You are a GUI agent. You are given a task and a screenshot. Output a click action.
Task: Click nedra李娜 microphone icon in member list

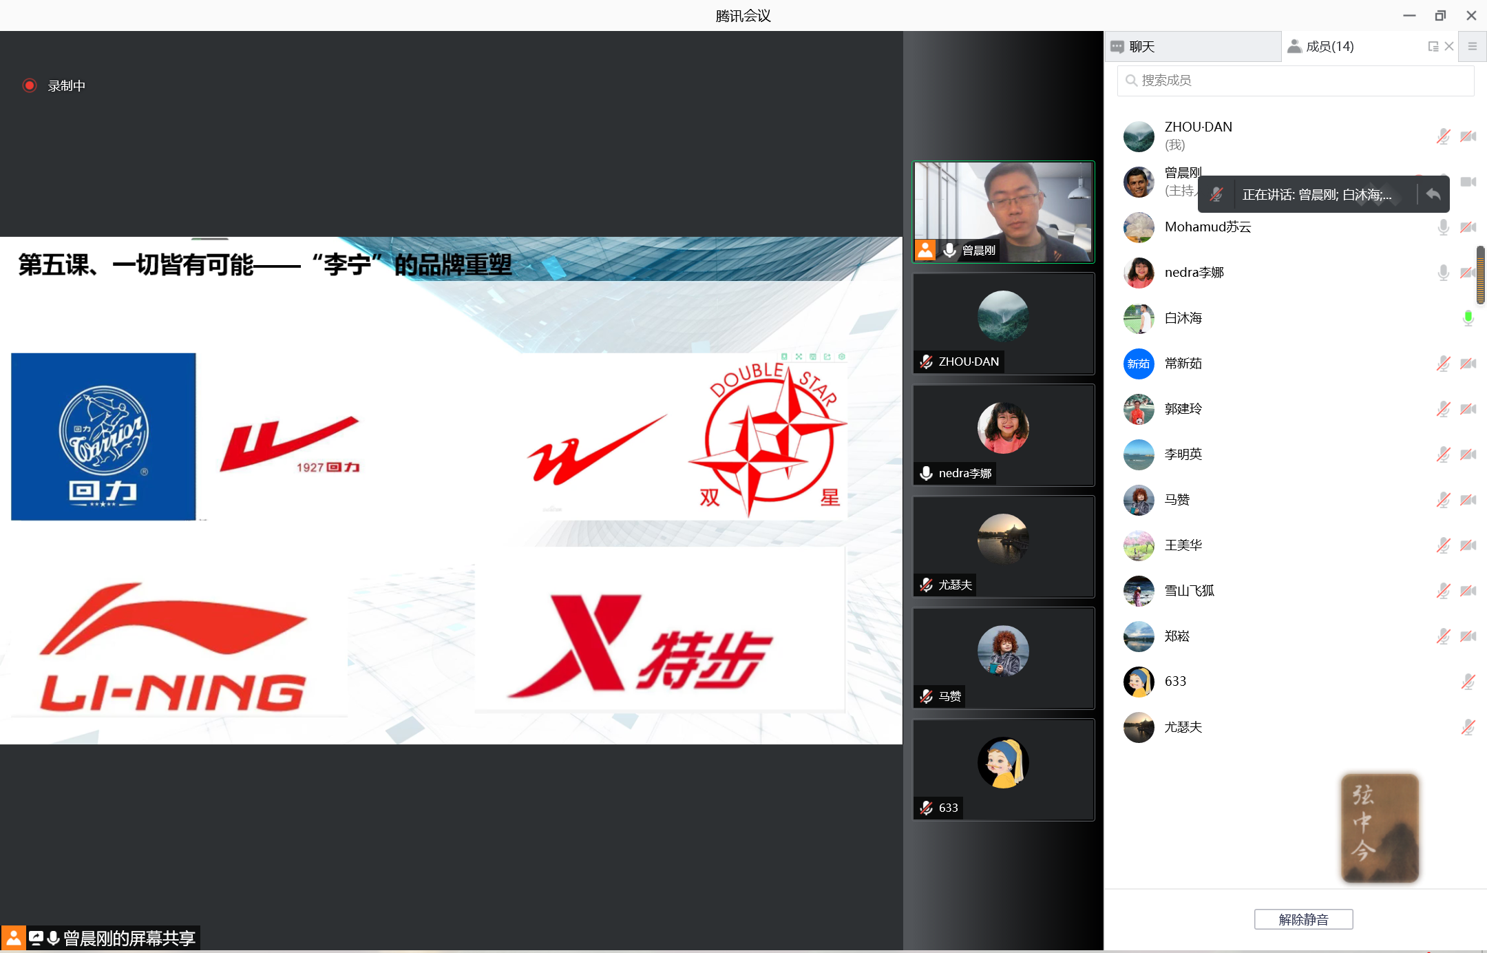1444,273
